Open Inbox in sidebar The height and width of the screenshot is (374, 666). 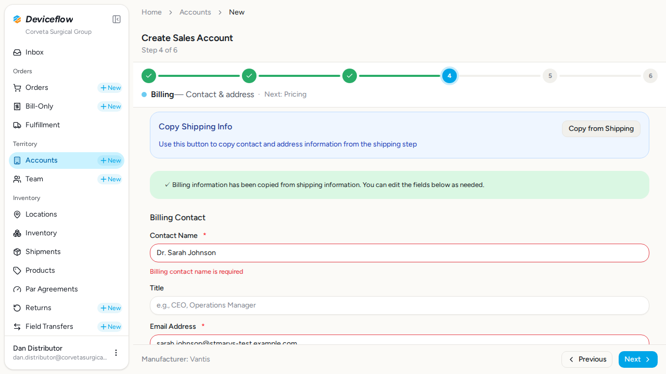67,52
